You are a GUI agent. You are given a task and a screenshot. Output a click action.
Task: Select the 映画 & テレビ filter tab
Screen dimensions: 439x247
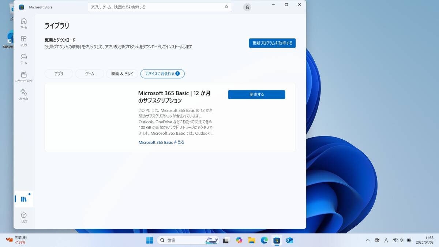tap(122, 74)
